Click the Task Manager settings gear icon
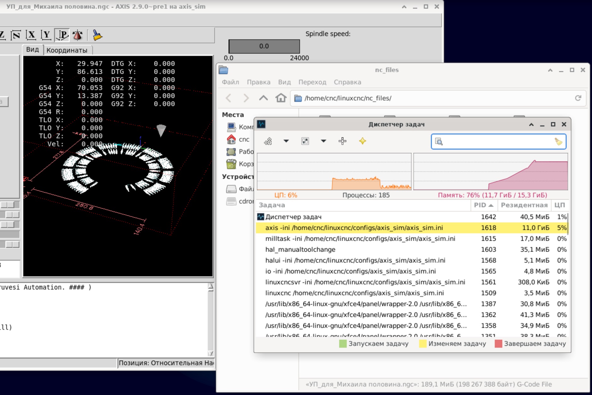This screenshot has width=592, height=395. tap(268, 141)
